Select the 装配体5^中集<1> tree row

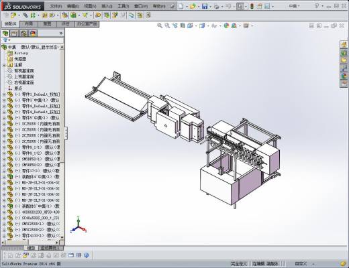pos(34,206)
